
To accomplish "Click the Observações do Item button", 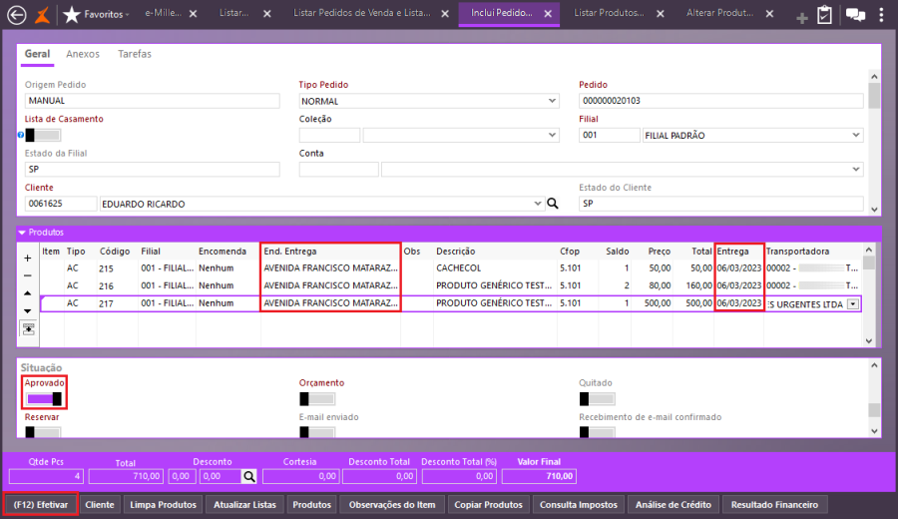I will tap(392, 505).
